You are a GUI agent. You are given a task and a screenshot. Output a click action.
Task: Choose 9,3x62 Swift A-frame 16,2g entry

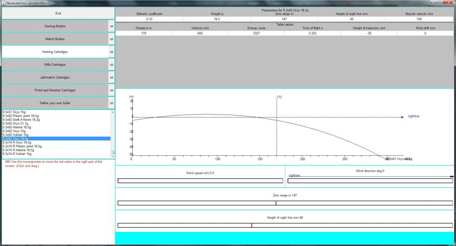(21, 120)
